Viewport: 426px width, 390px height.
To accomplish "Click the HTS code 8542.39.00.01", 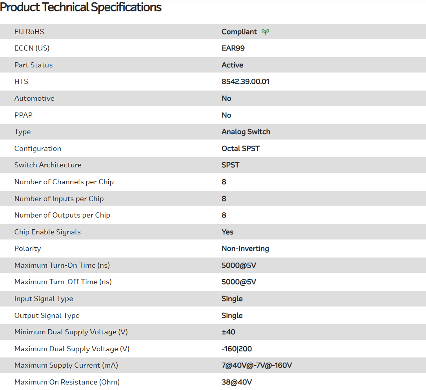I will click(x=245, y=82).
